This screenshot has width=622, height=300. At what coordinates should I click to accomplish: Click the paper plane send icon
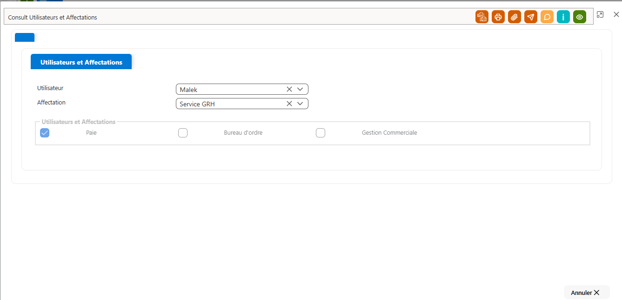[x=531, y=17]
